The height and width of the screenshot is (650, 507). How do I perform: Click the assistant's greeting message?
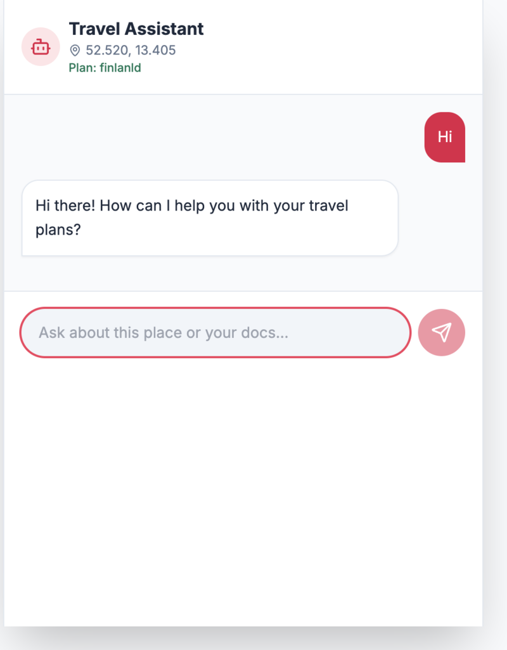click(209, 218)
